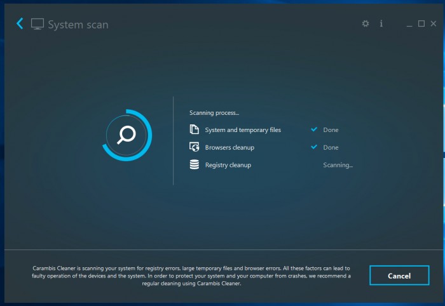The width and height of the screenshot is (445, 306).
Task: Click the Scanning process... heading
Action: pyautogui.click(x=214, y=113)
